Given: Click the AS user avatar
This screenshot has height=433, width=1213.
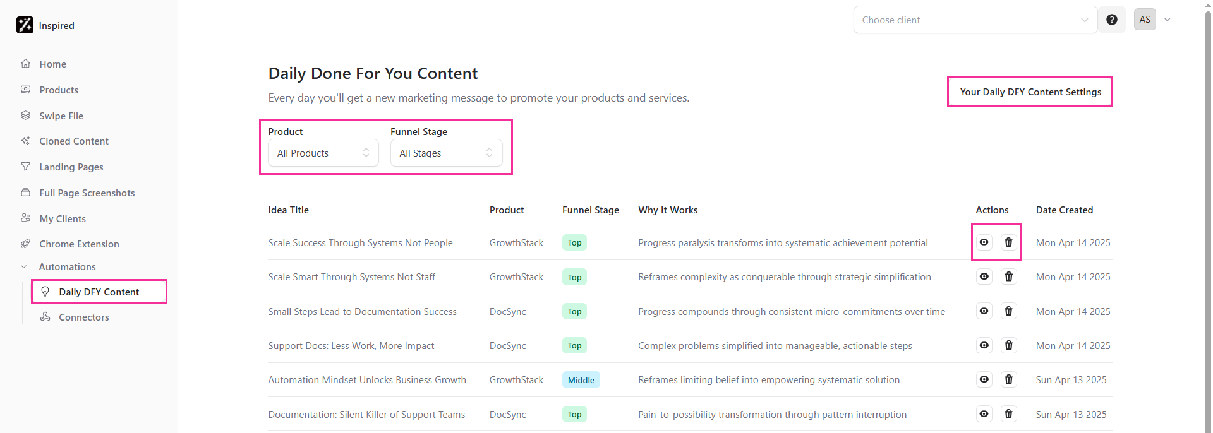Looking at the screenshot, I should [x=1145, y=20].
